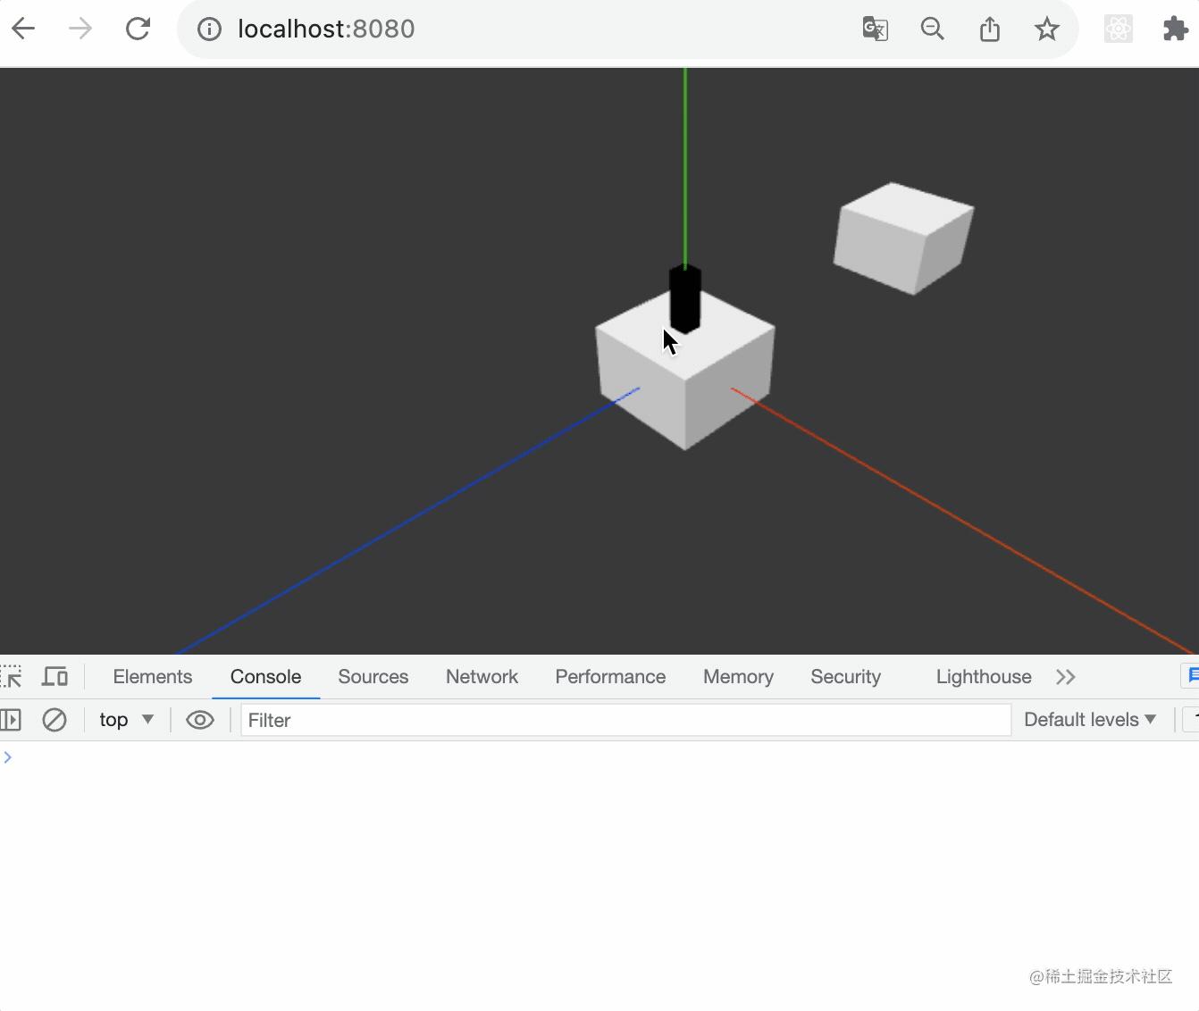Switch to the Elements panel

pyautogui.click(x=152, y=676)
